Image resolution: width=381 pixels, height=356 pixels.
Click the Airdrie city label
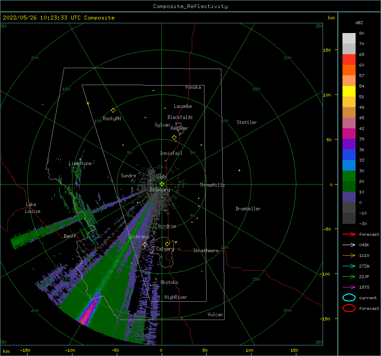tap(167, 226)
